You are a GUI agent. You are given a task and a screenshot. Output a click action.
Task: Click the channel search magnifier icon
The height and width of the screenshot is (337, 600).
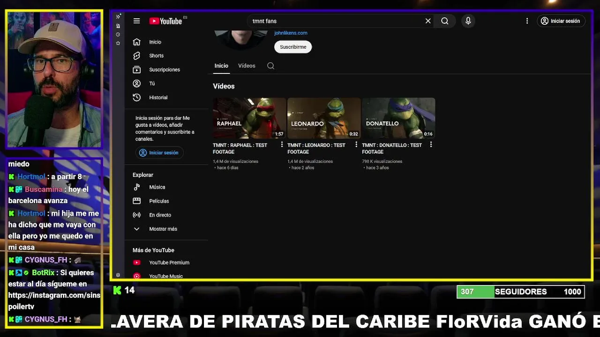[270, 66]
